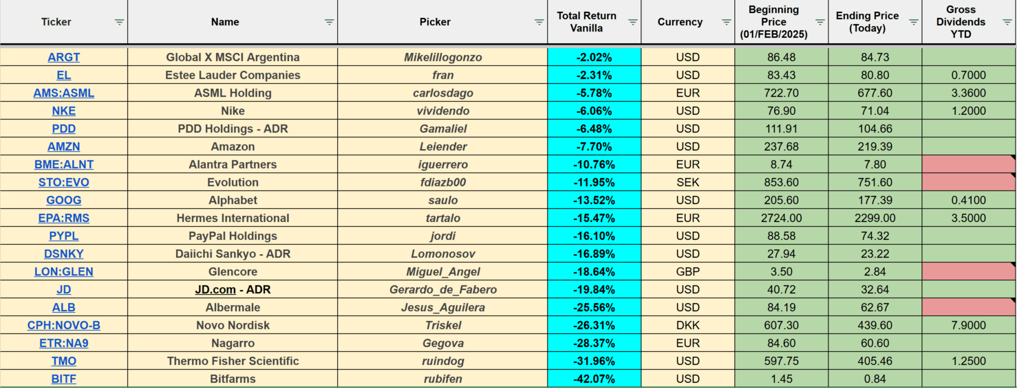This screenshot has width=1017, height=389.
Task: Open the Total Return Vanilla filter icon
Action: pyautogui.click(x=633, y=22)
